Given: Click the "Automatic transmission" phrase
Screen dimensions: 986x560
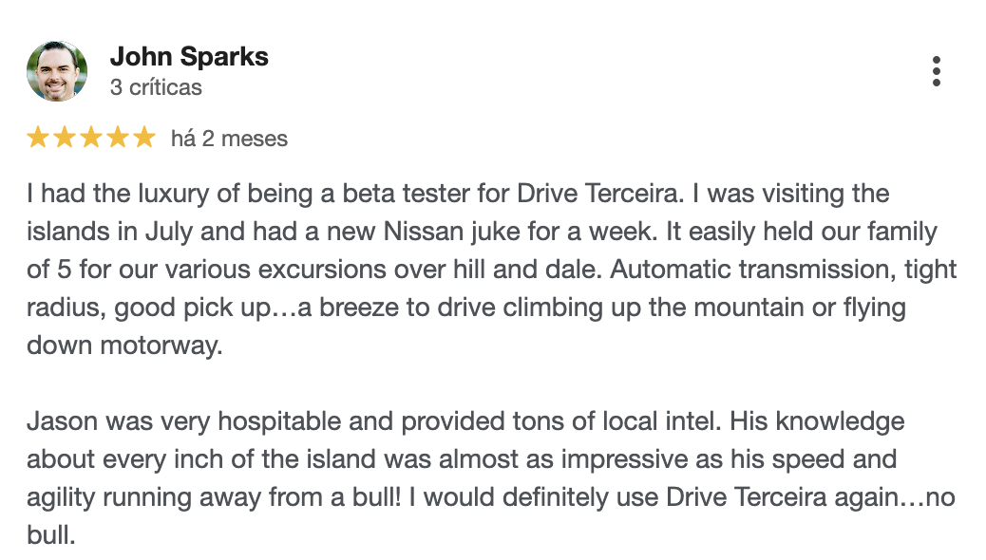Looking at the screenshot, I should click(x=750, y=270).
